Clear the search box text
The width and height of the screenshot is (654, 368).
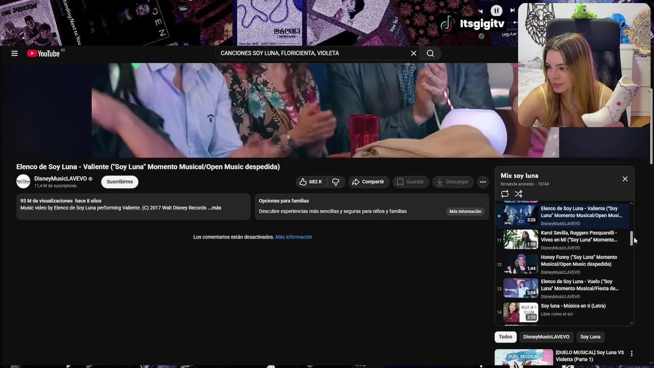click(x=414, y=53)
